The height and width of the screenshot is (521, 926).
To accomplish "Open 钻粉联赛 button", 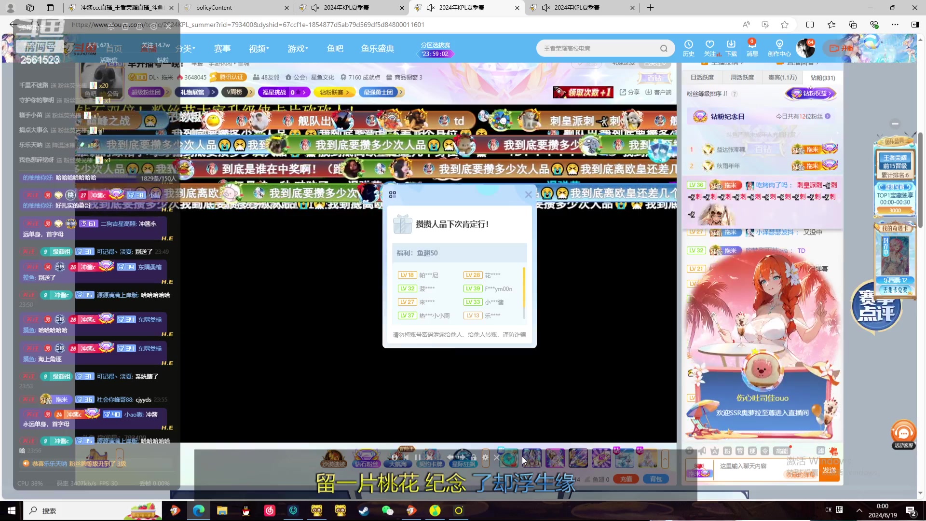I will point(334,92).
